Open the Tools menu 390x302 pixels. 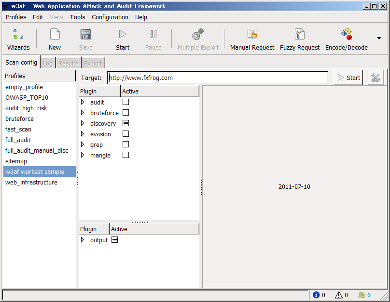(77, 17)
